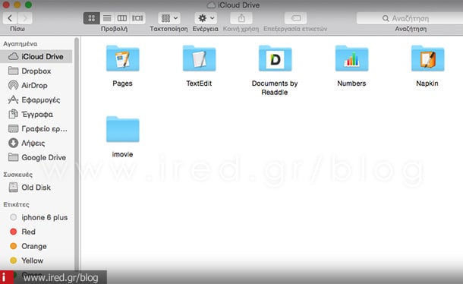
Task: Select the imovie folder icon
Action: pos(122,129)
